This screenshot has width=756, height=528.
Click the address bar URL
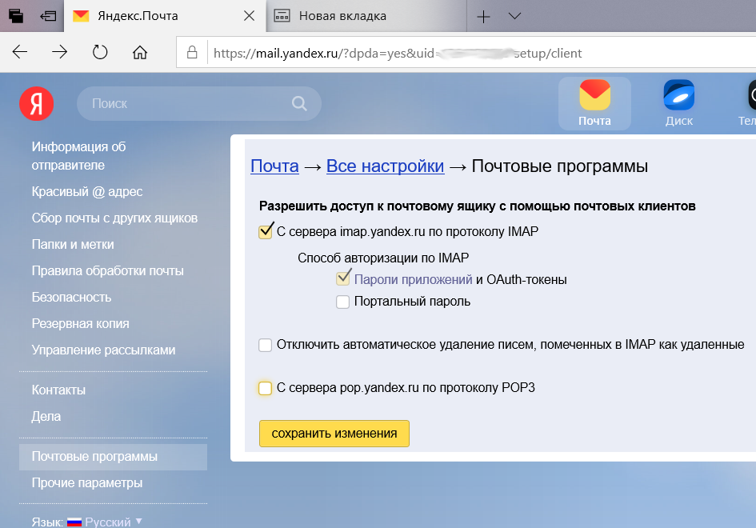coord(398,53)
